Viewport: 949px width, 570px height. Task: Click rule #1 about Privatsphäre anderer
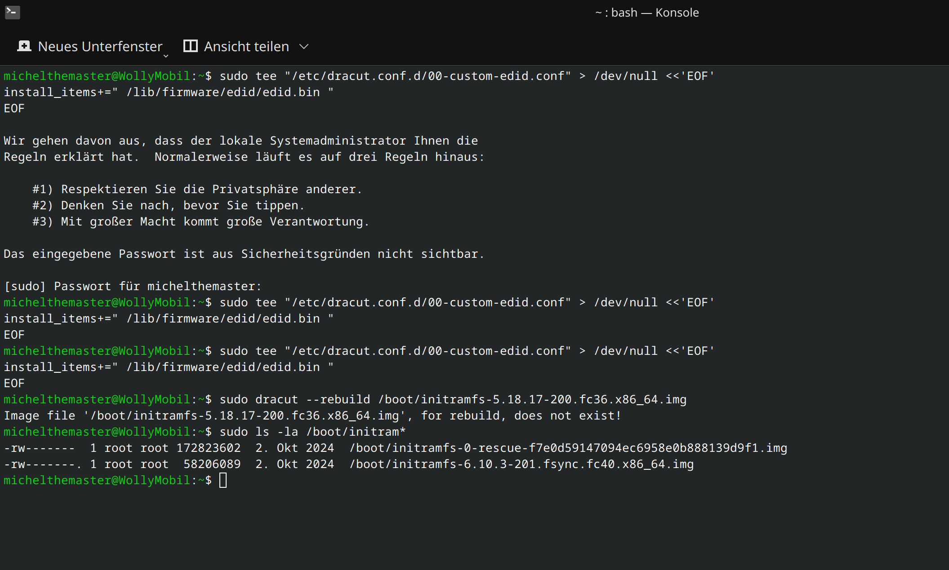pos(197,189)
